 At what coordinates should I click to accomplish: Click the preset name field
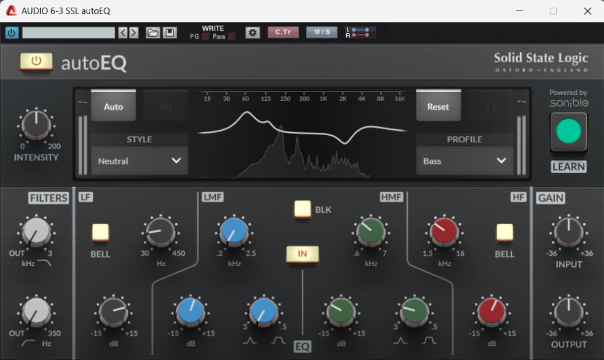coord(68,32)
